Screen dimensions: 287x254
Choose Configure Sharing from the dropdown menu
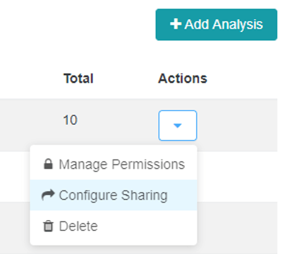pos(114,195)
